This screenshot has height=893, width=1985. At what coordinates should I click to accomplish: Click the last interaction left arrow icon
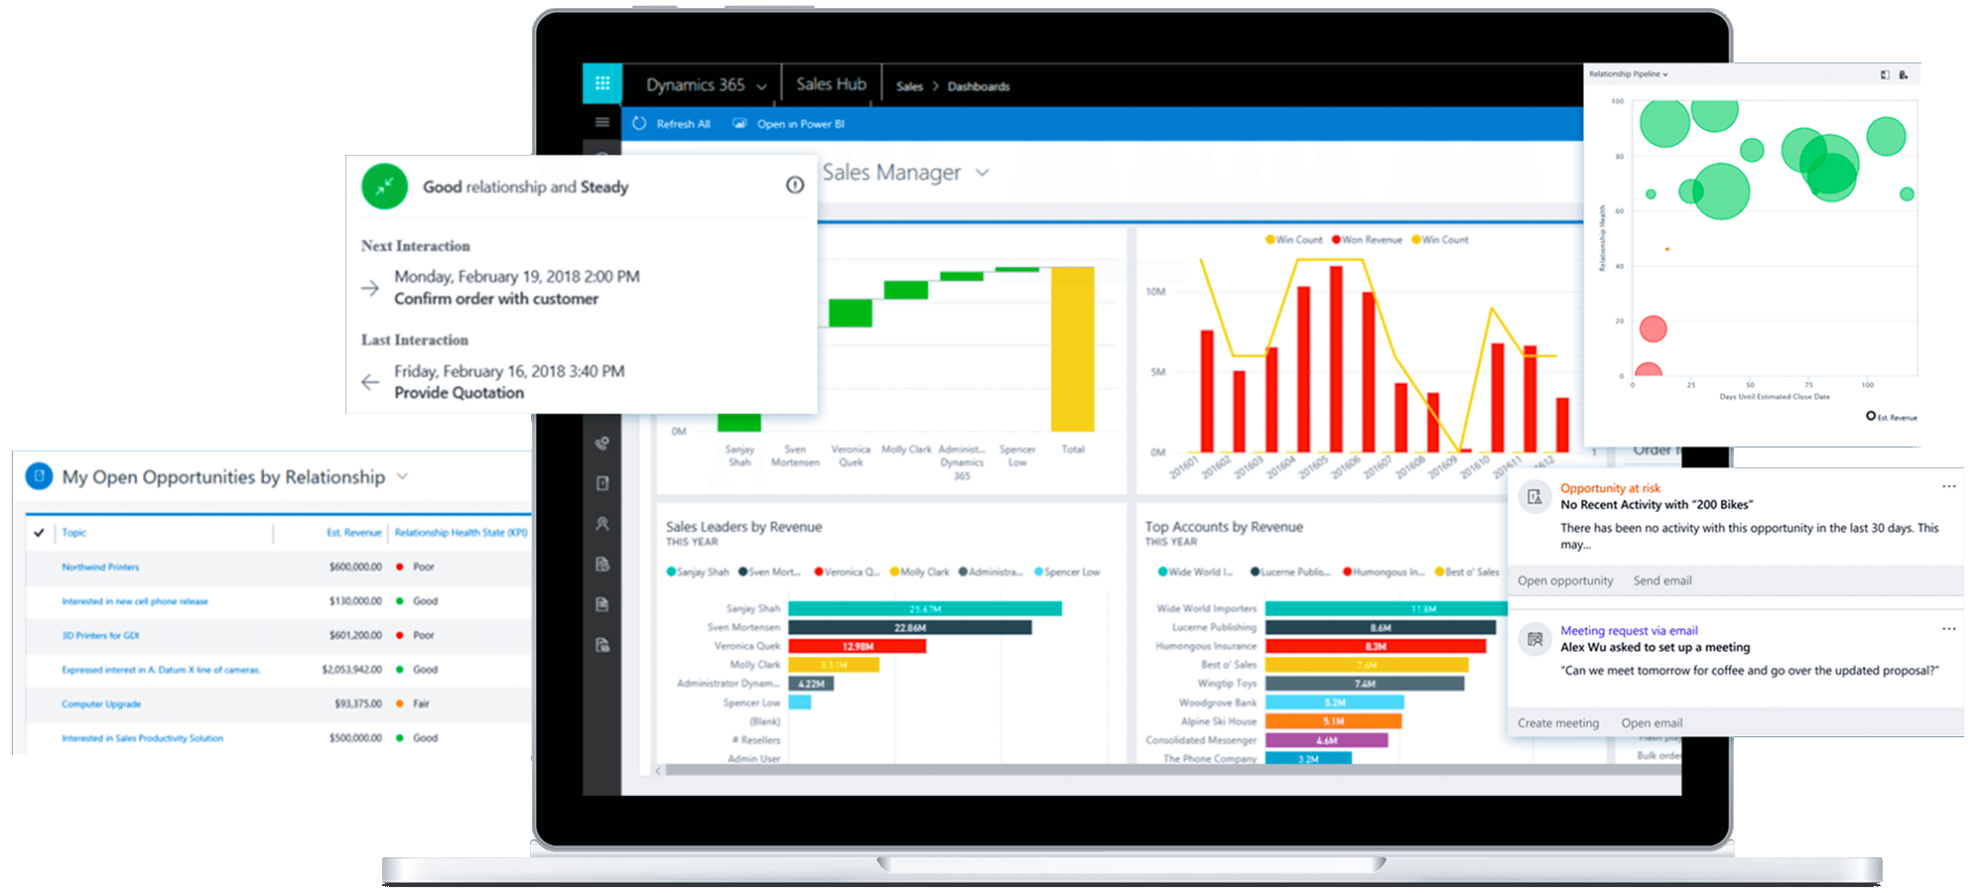tap(370, 382)
